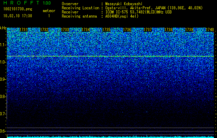This screenshot has width=217, height=138.
Task: Click the yellow carrier signal line
Action: 110,56
